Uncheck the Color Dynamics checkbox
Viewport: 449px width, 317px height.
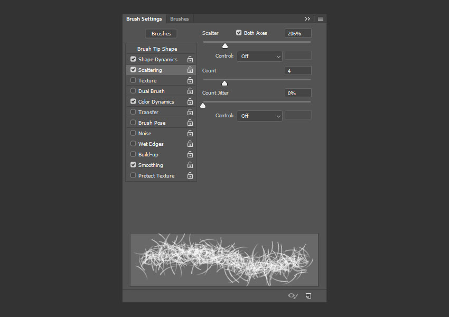133,101
